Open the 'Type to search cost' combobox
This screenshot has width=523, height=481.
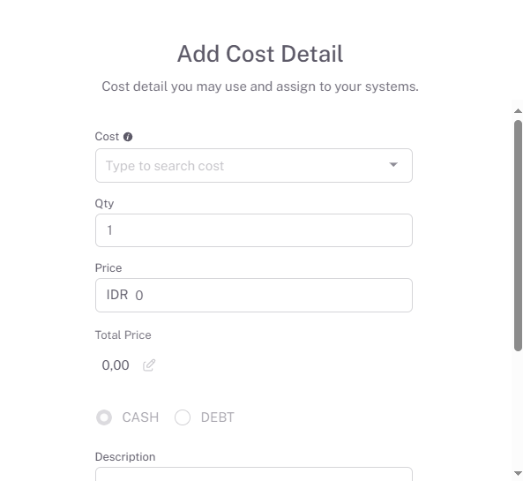[x=254, y=166]
